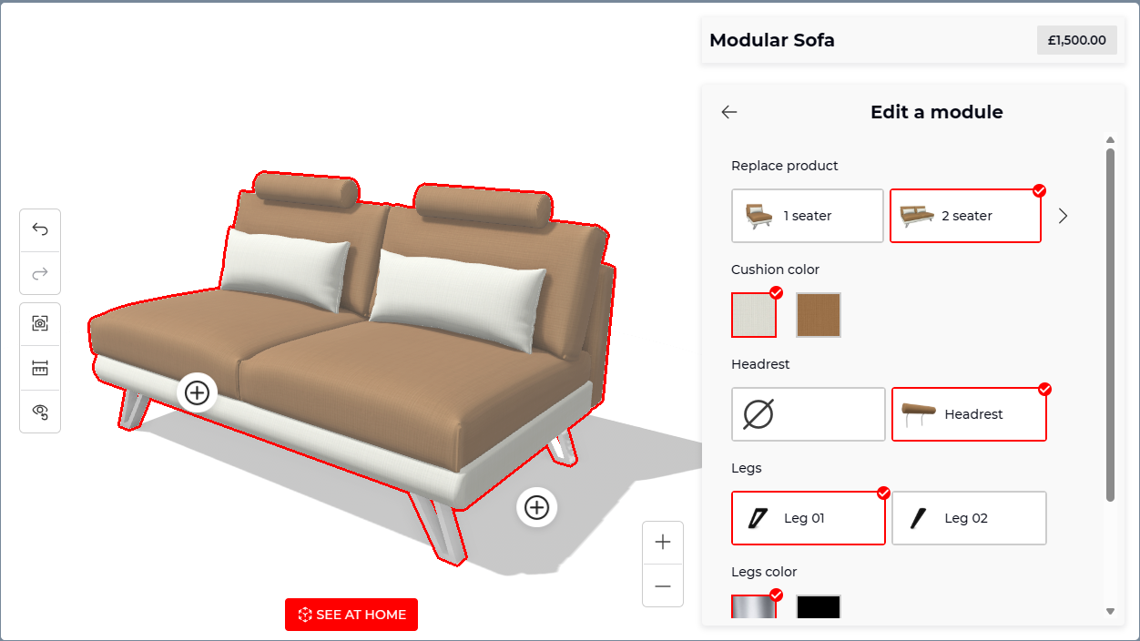
Task: Add a module using the left plus marker
Action: 197,392
